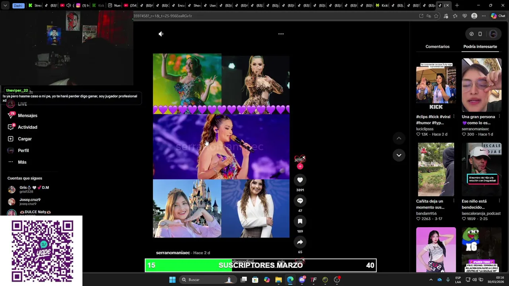
Task: Show hidden system tray icons
Action: point(431,280)
